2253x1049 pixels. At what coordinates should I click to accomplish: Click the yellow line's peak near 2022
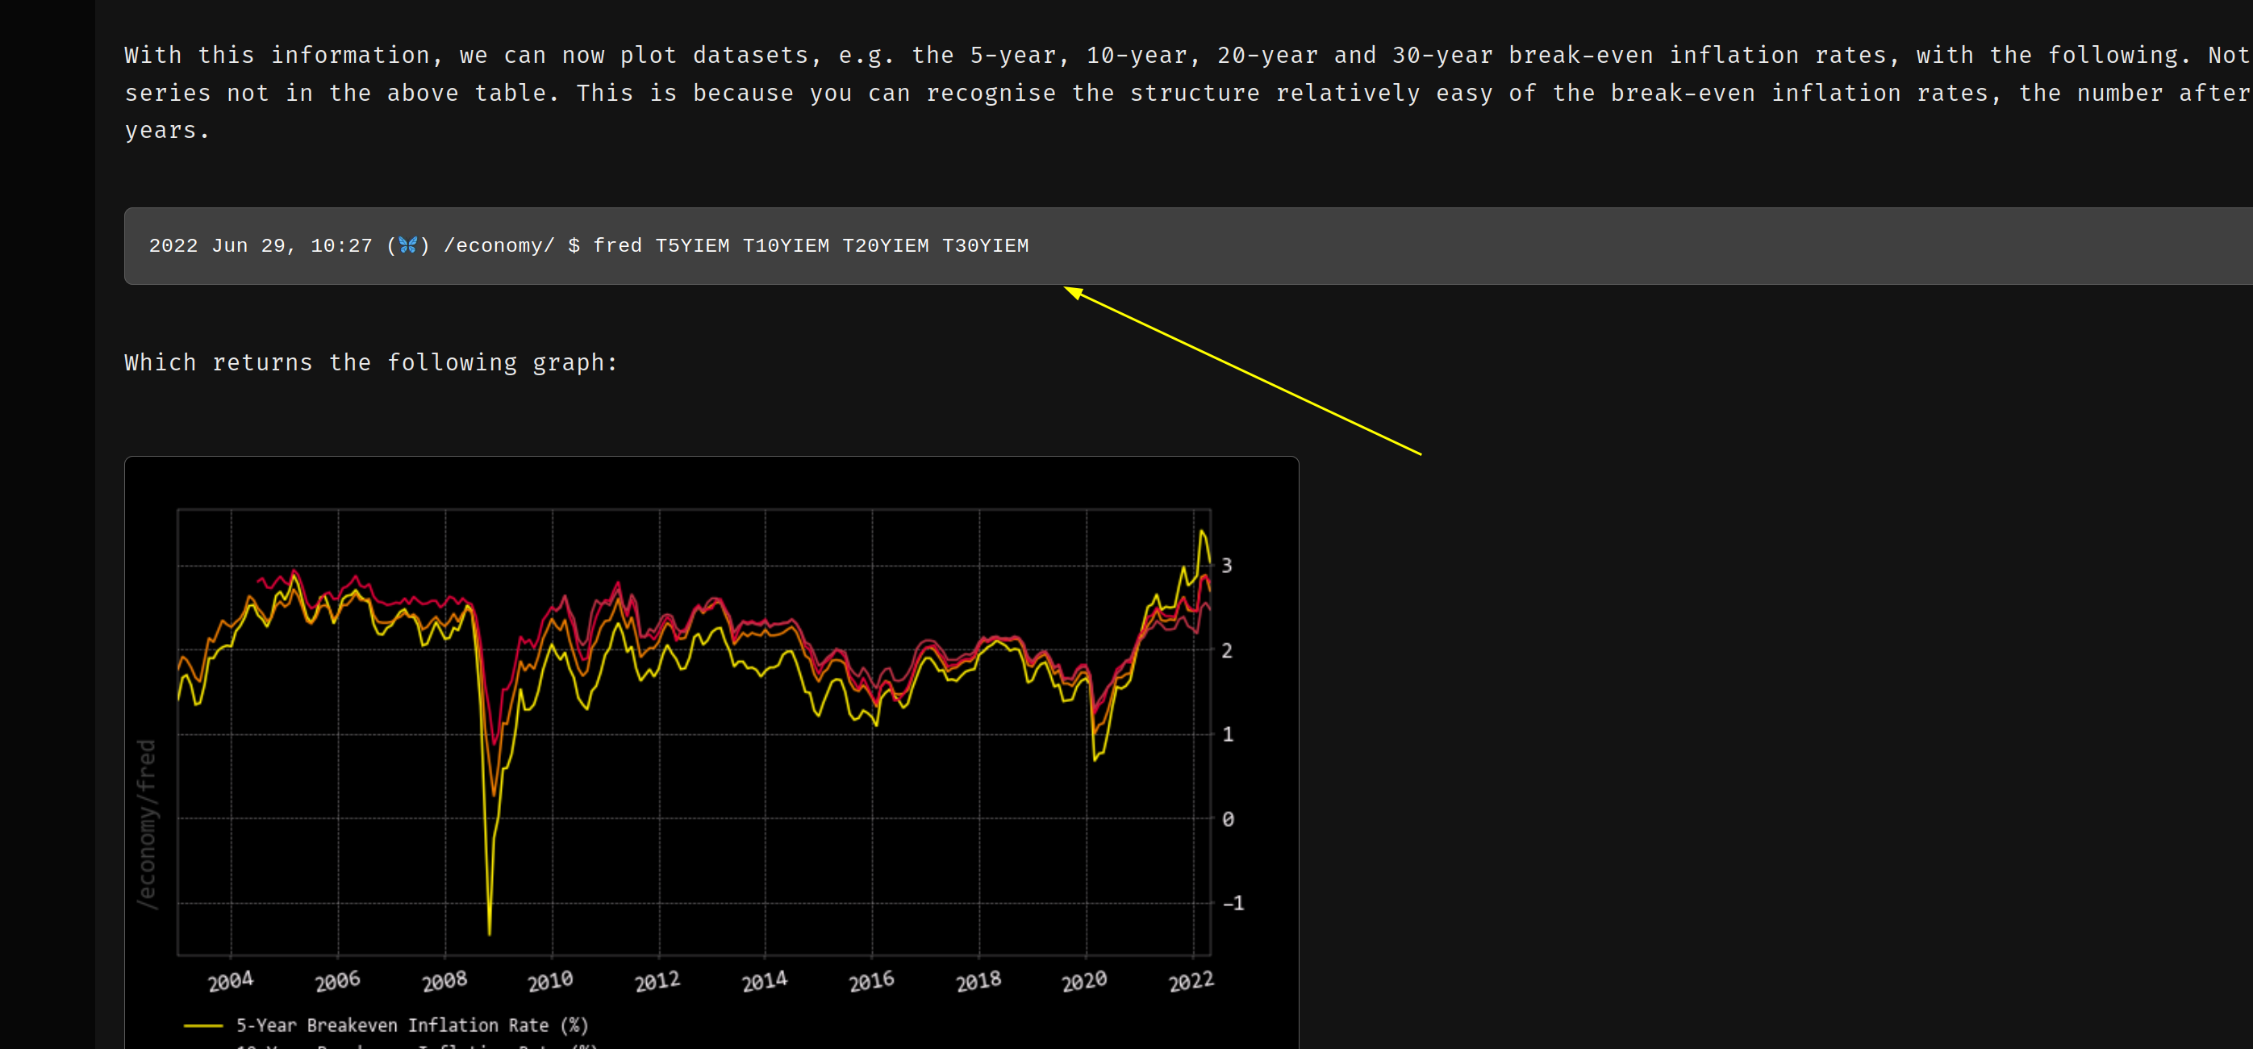point(1204,532)
